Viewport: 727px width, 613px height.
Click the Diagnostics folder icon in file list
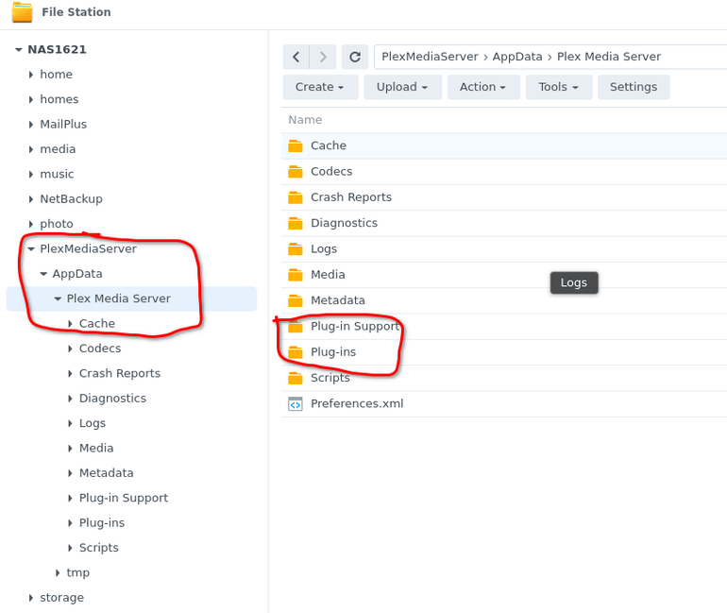pyautogui.click(x=296, y=223)
